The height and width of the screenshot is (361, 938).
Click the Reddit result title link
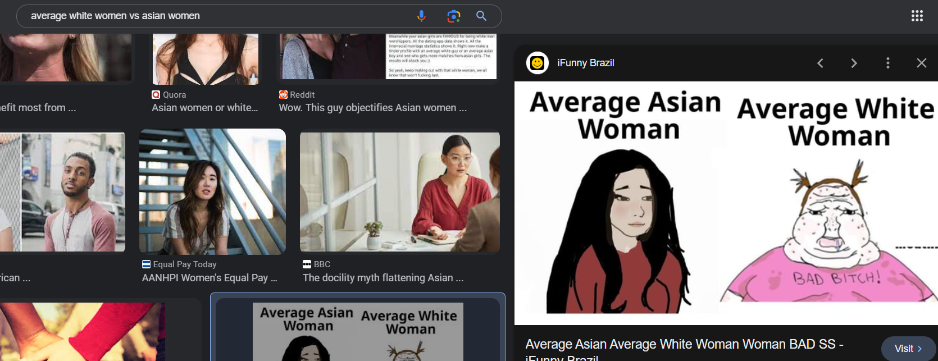coord(373,108)
